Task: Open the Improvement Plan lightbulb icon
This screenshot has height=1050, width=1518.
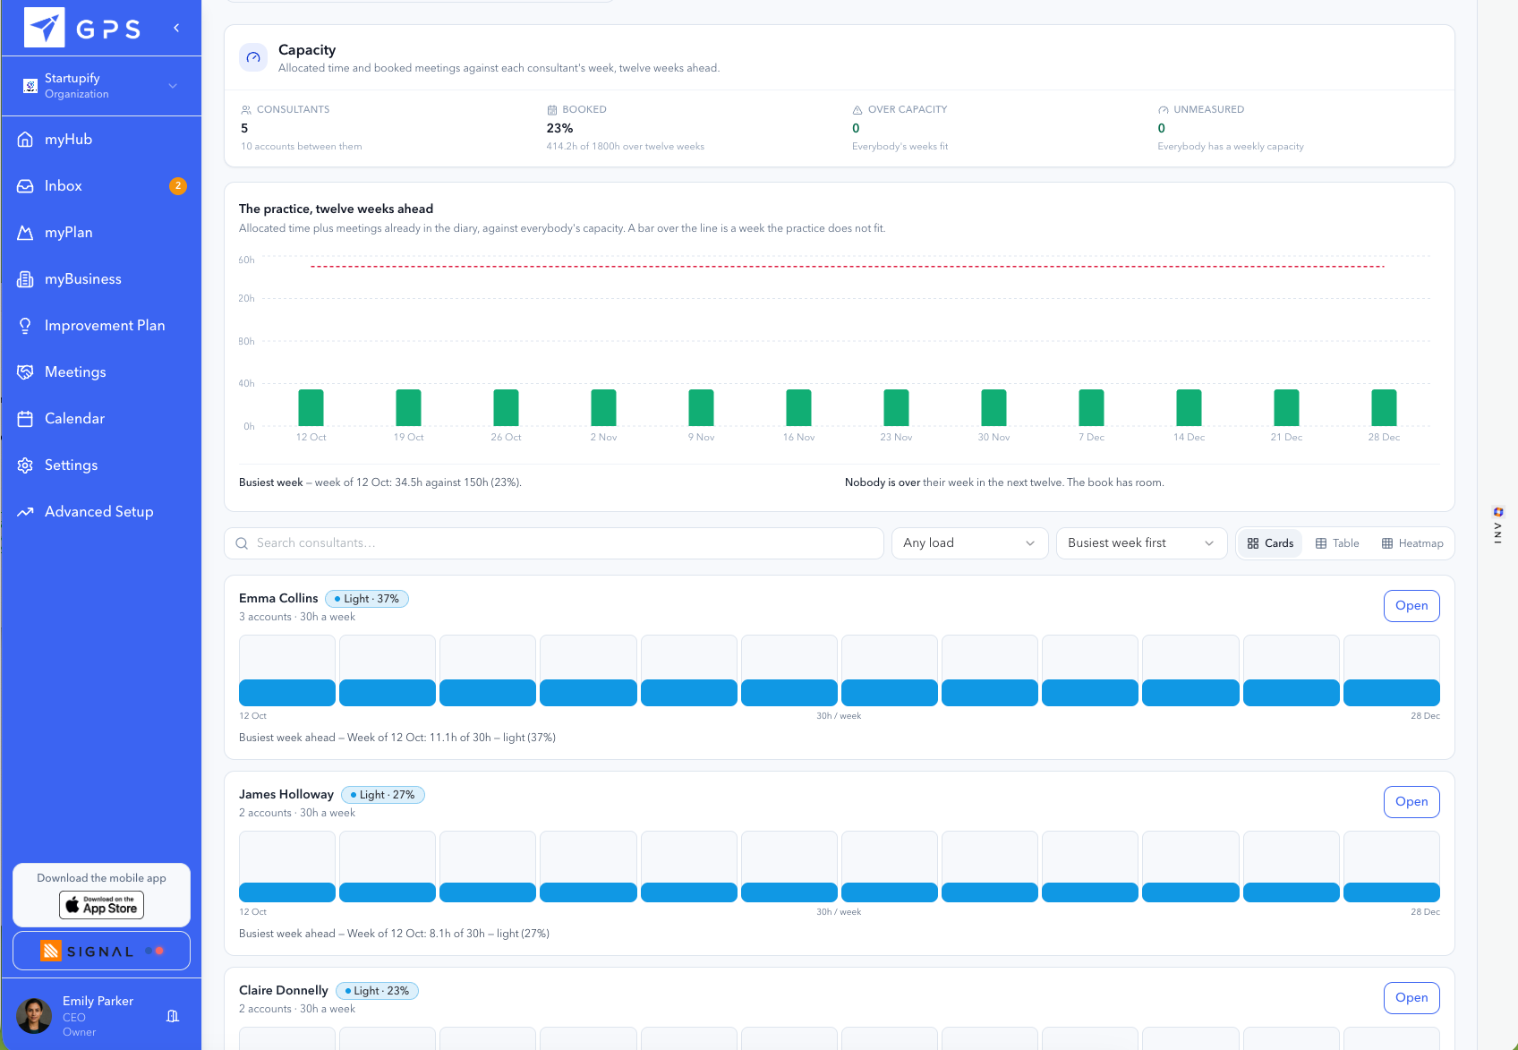Action: point(25,326)
